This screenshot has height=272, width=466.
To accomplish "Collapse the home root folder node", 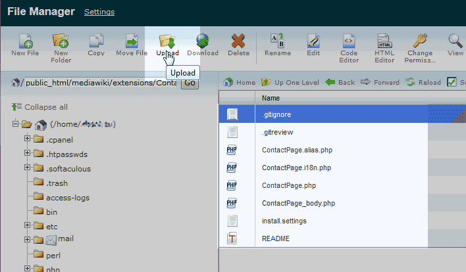I will tap(15, 124).
